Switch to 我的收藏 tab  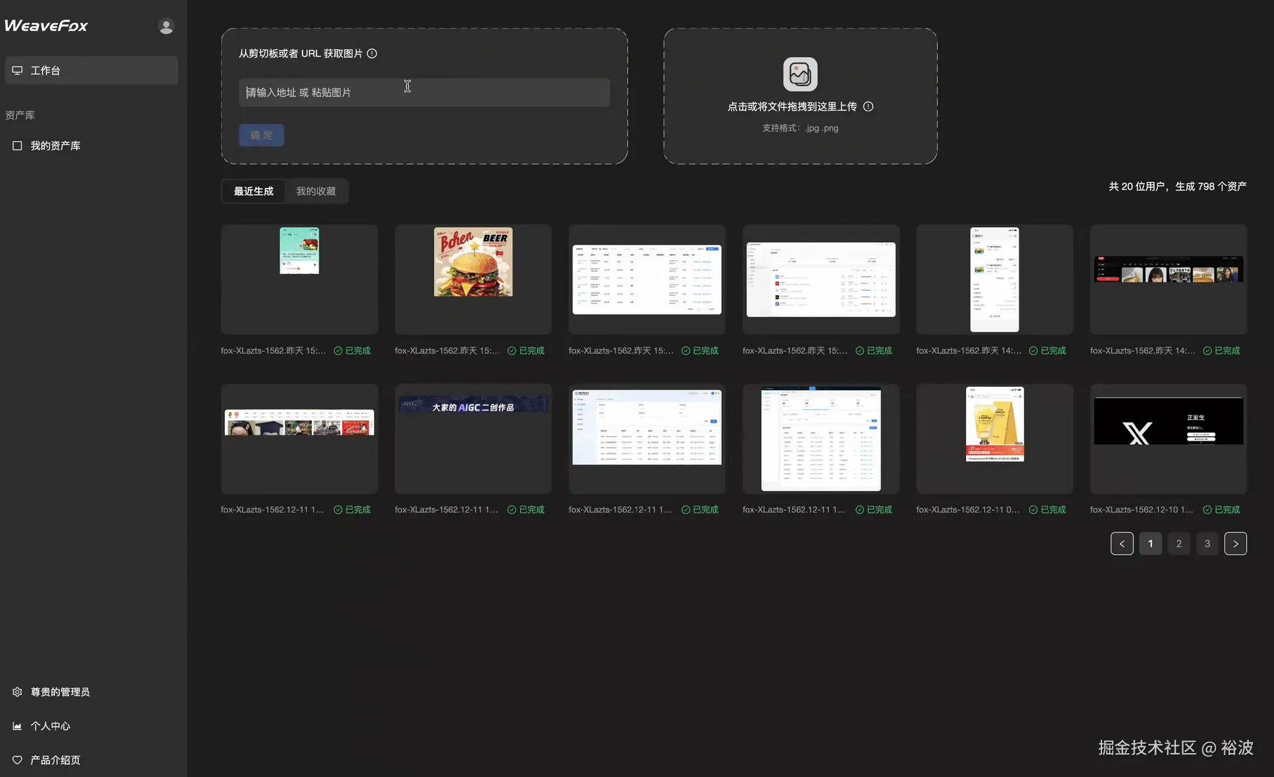(x=316, y=191)
